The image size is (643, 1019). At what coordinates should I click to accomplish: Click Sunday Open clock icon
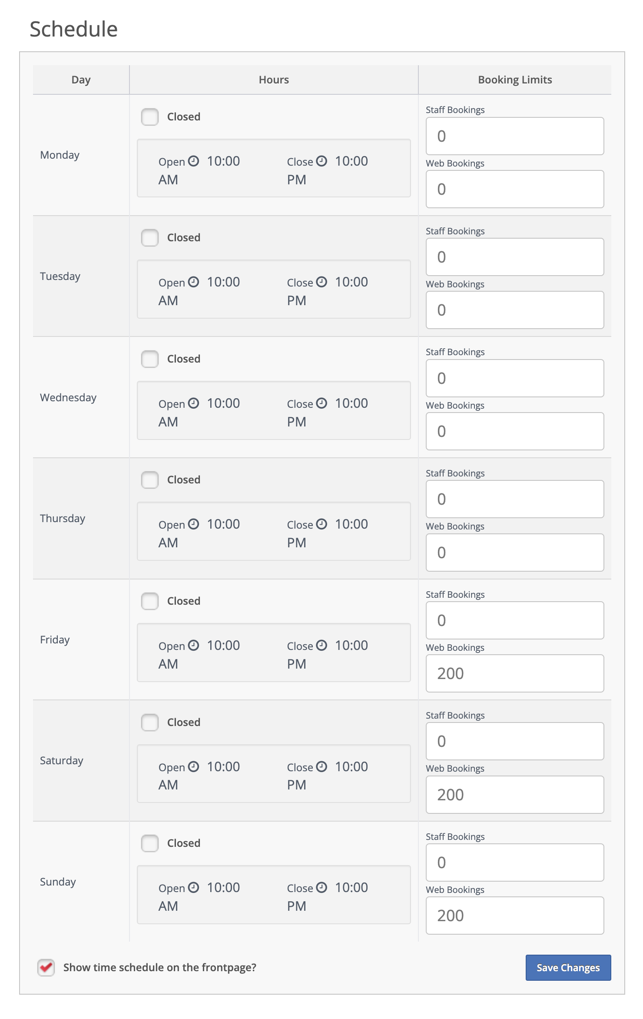193,888
